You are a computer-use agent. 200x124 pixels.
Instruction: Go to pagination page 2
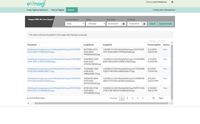pos(127,98)
